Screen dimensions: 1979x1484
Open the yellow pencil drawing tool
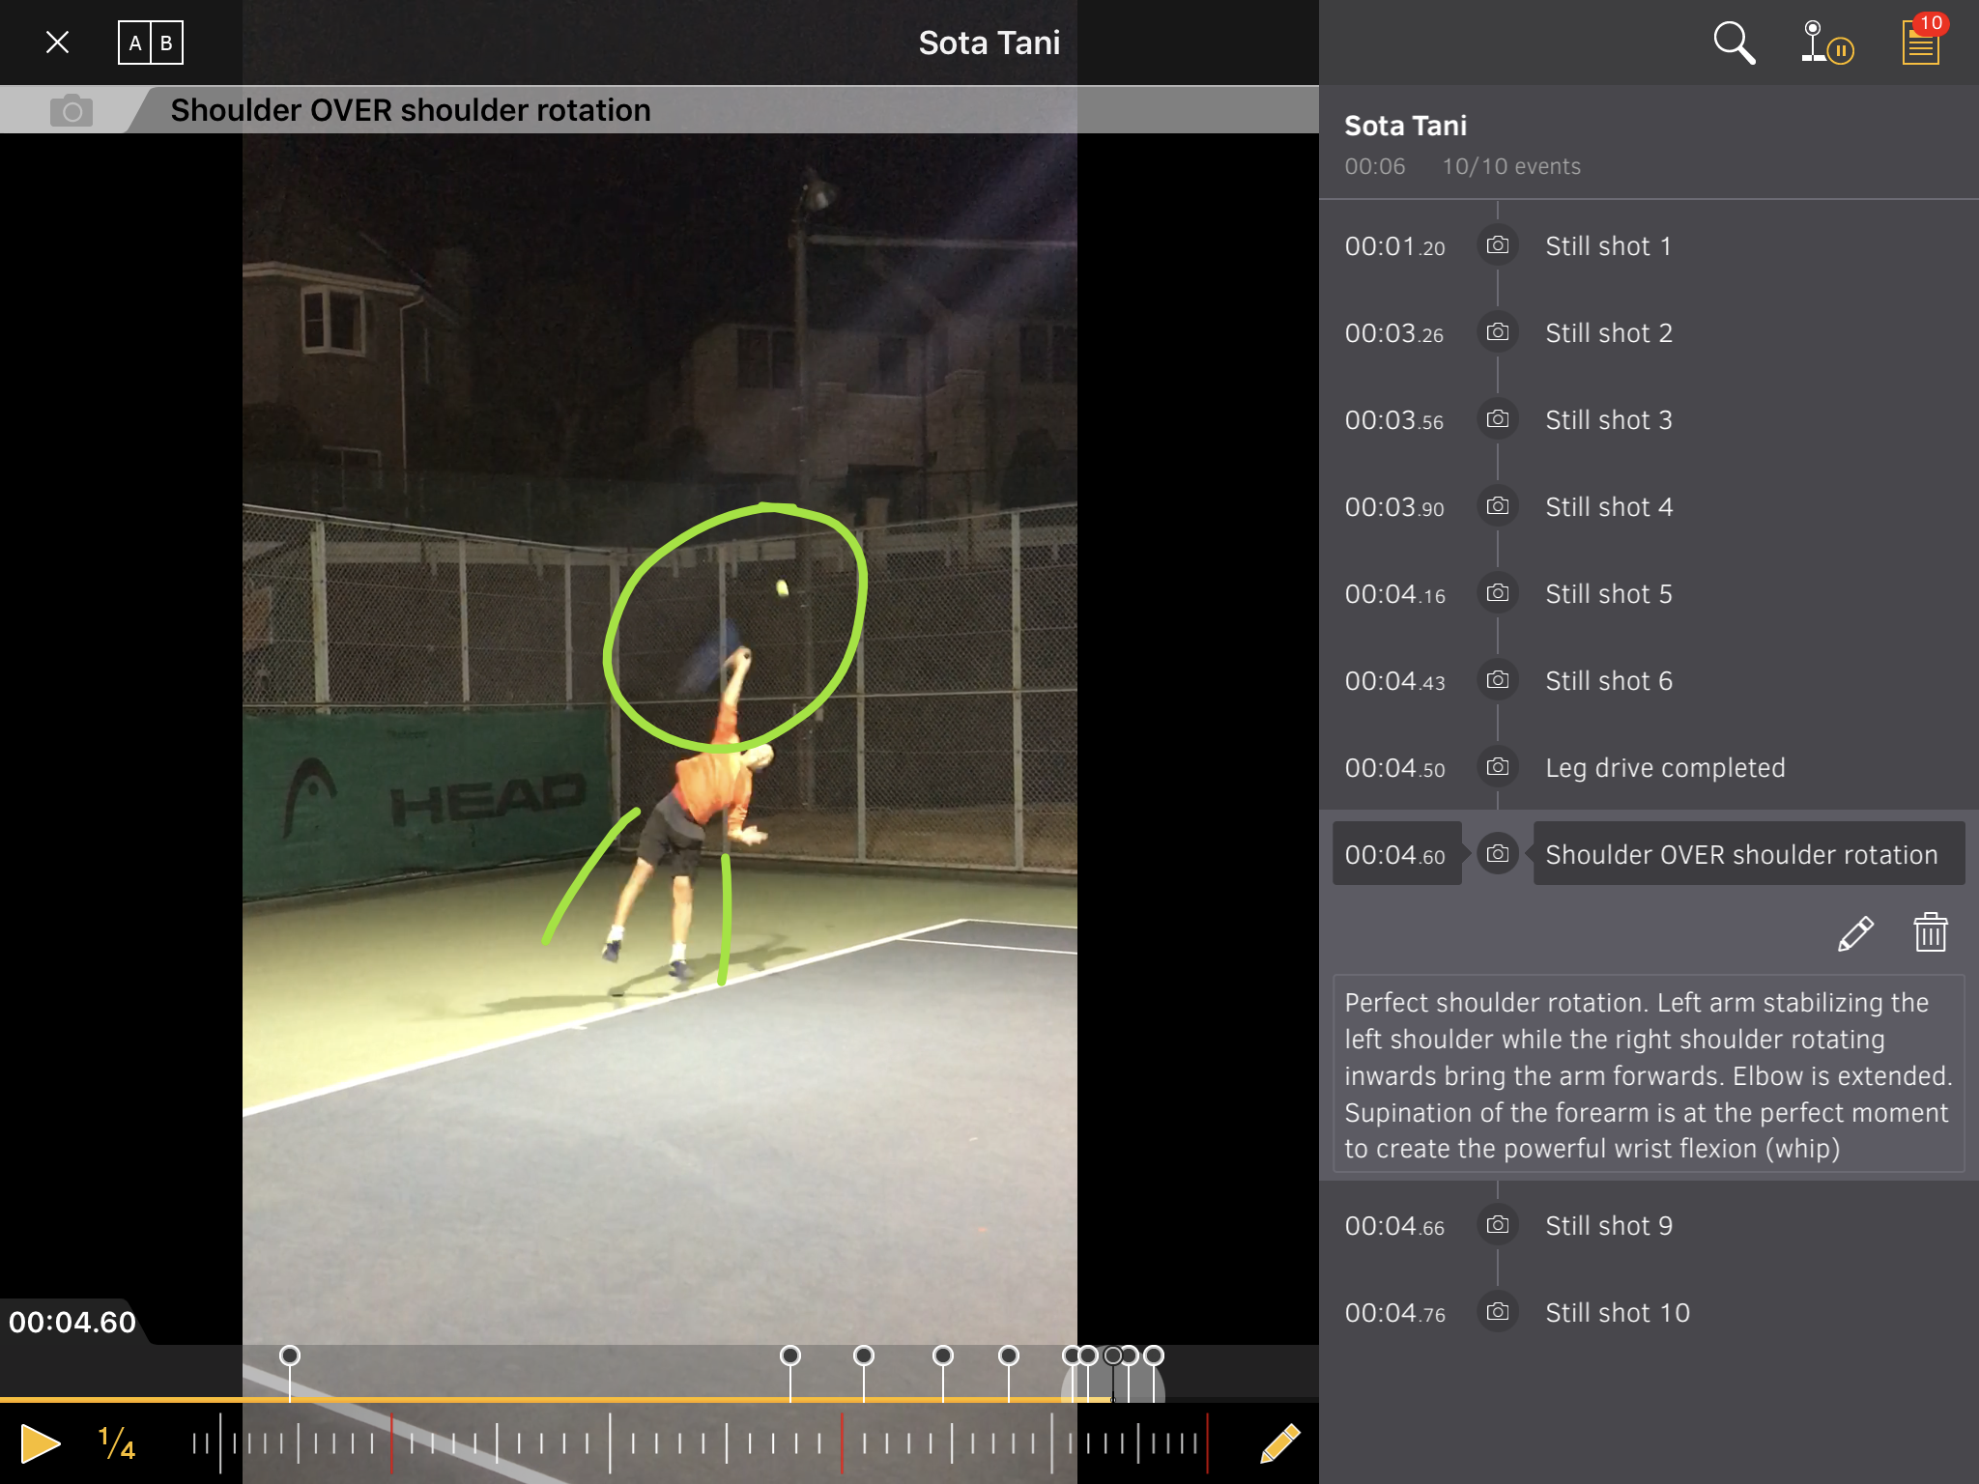click(x=1280, y=1443)
